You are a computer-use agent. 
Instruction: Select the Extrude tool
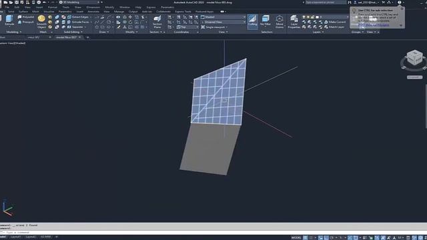[9, 21]
